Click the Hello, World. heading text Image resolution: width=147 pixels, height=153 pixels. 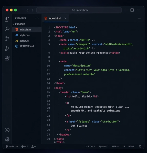pos(81,96)
